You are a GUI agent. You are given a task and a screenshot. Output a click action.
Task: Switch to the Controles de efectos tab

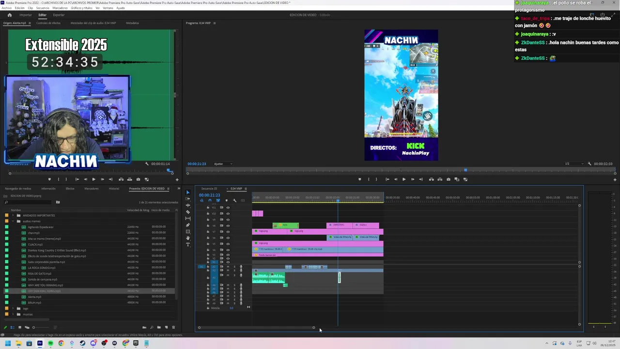tap(48, 23)
